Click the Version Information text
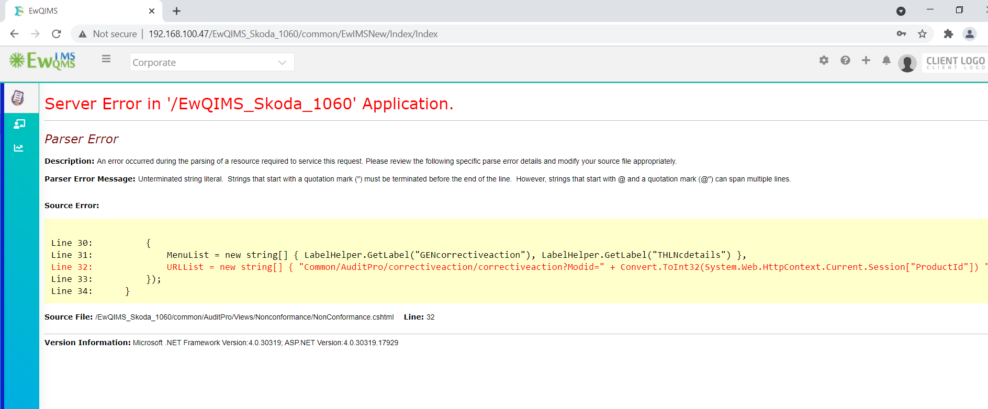988x409 pixels. click(x=221, y=343)
